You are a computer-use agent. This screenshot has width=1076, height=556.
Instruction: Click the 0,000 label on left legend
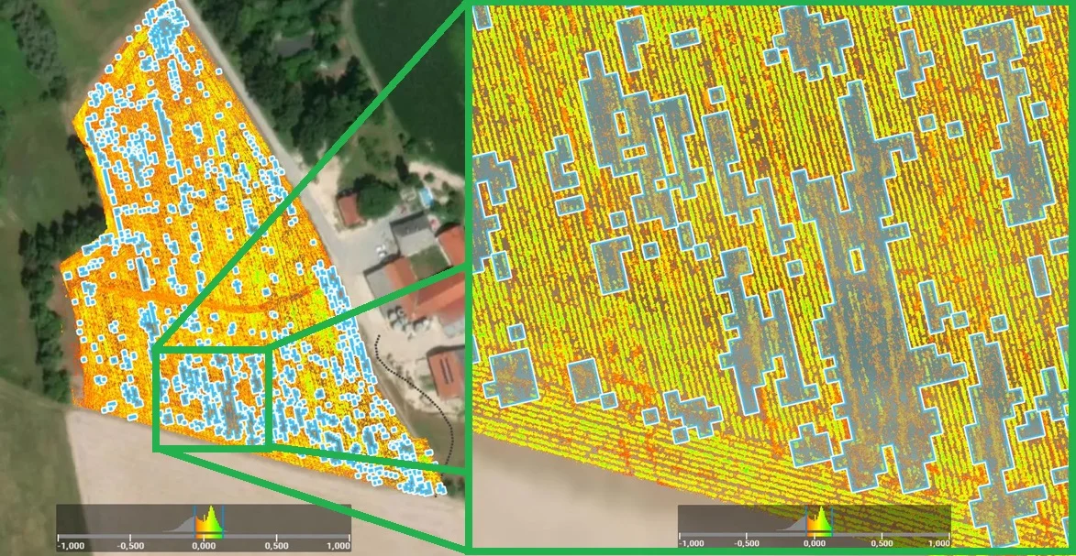point(204,545)
